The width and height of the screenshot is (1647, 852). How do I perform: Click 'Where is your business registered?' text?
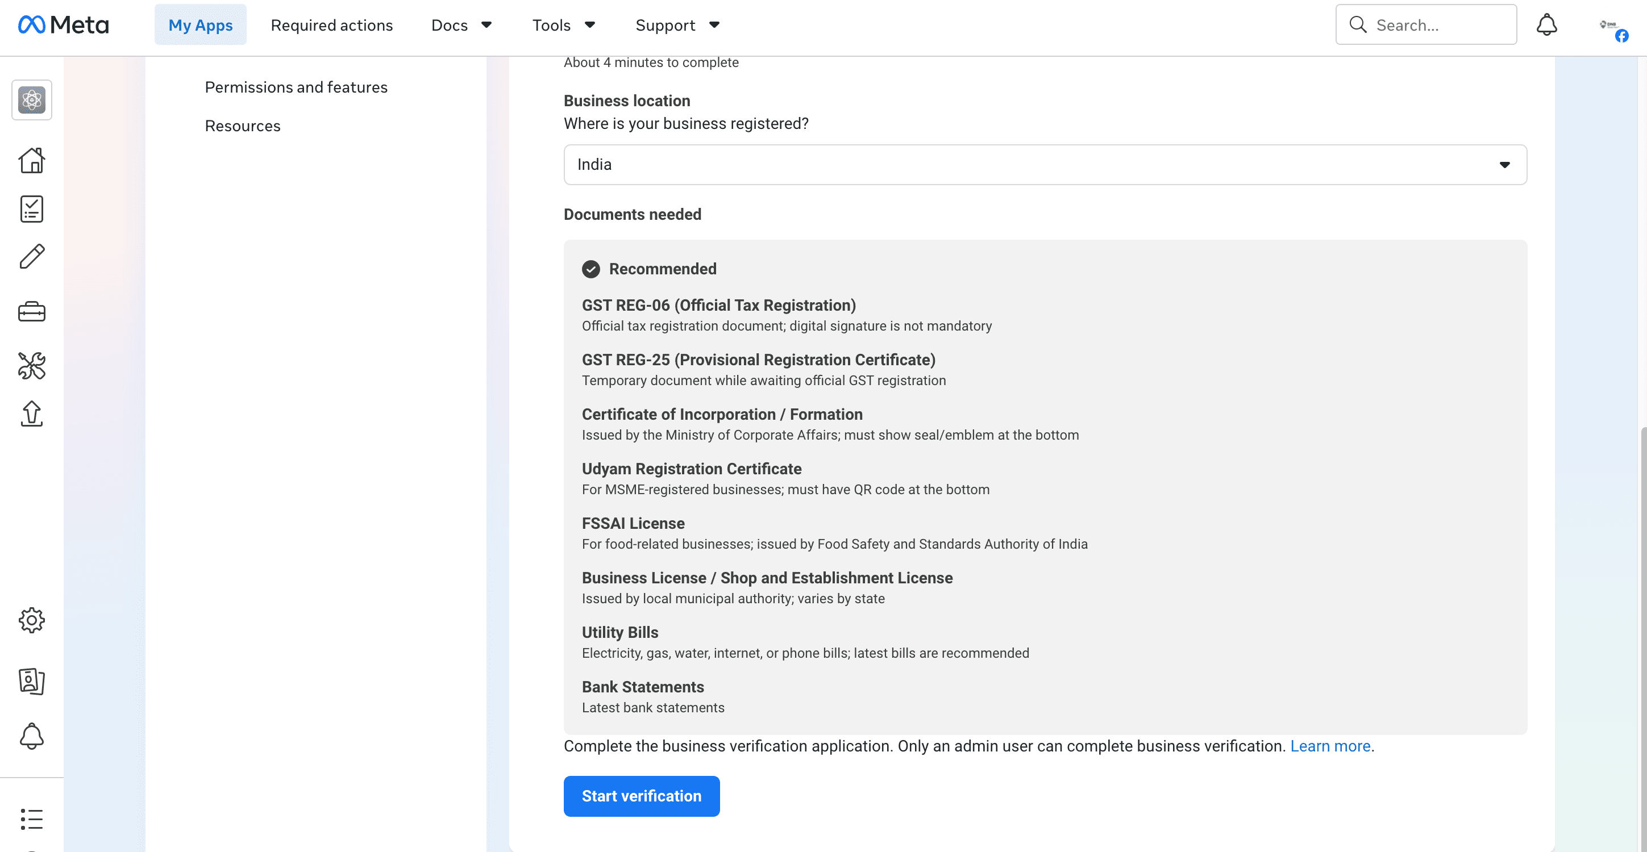686,123
